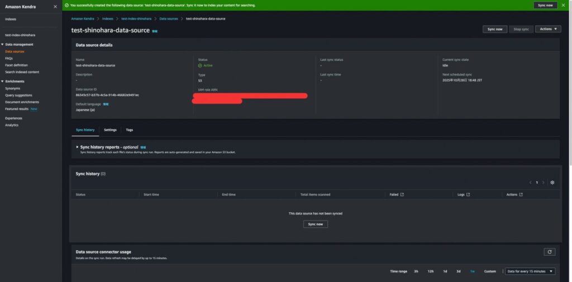Collapse the Data management sidebar section

pyautogui.click(x=3, y=44)
